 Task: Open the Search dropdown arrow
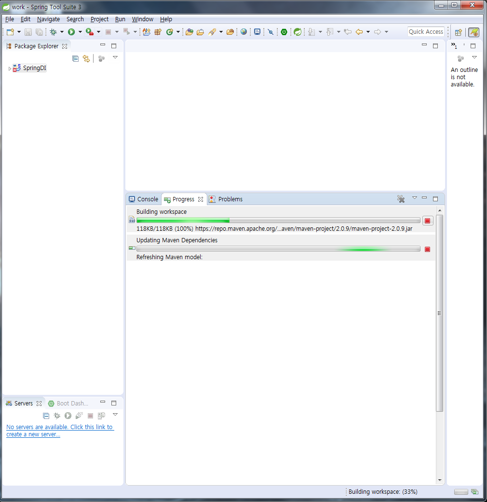pos(221,32)
